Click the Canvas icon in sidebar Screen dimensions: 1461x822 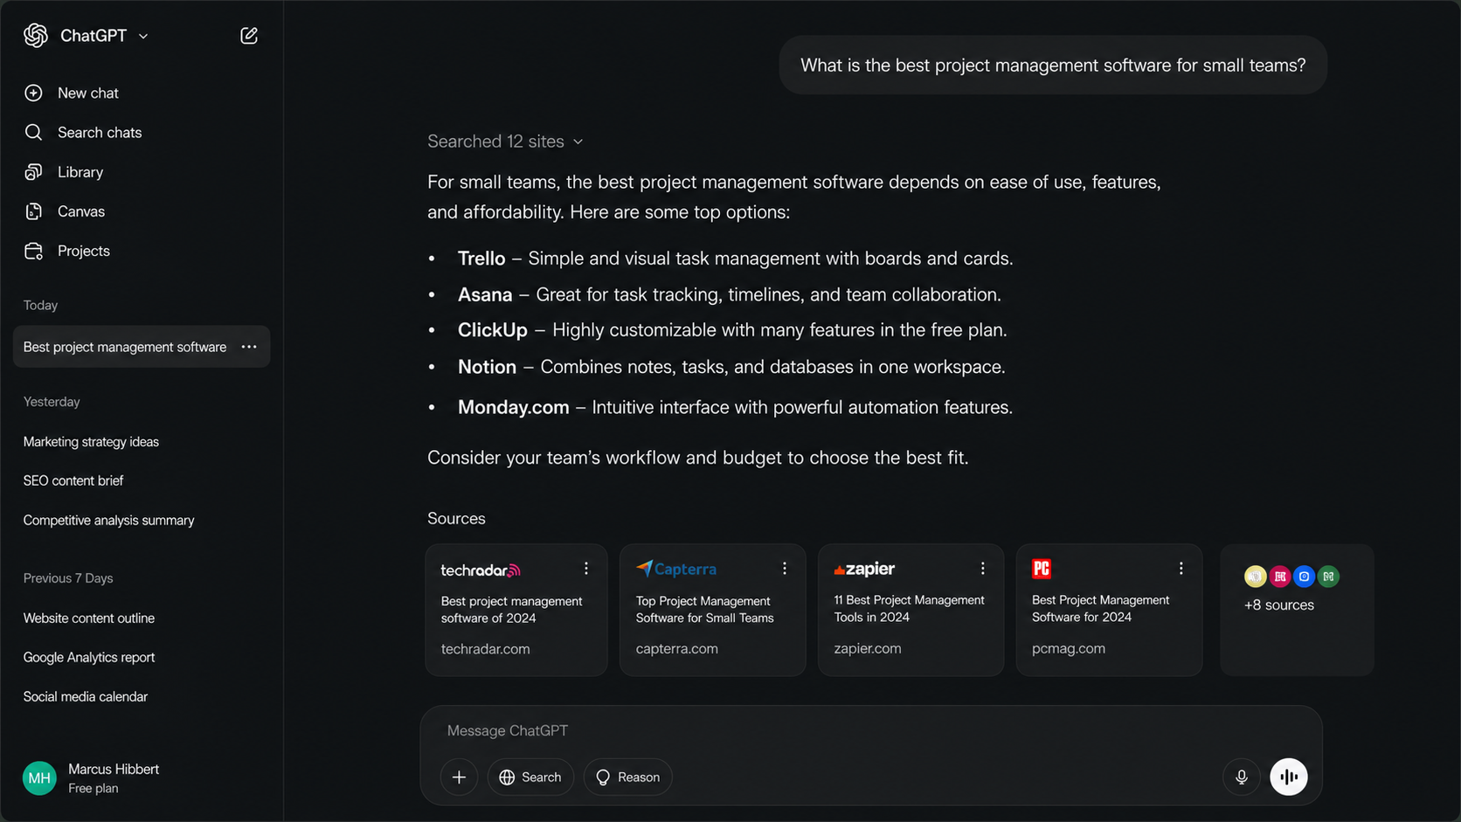coord(33,211)
